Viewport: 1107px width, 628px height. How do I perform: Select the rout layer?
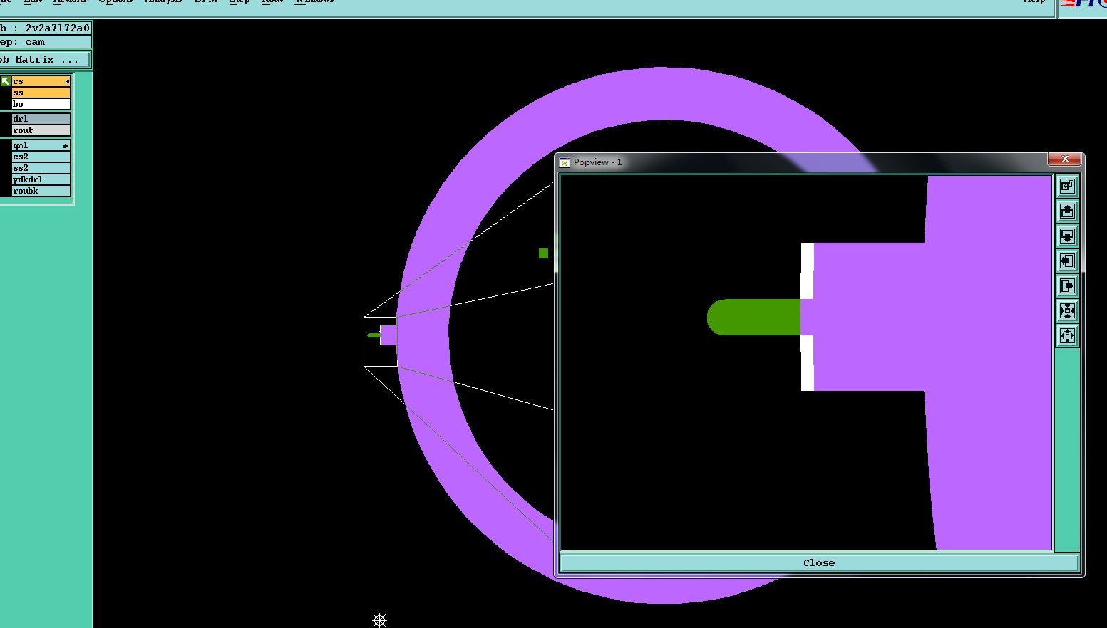[x=41, y=130]
